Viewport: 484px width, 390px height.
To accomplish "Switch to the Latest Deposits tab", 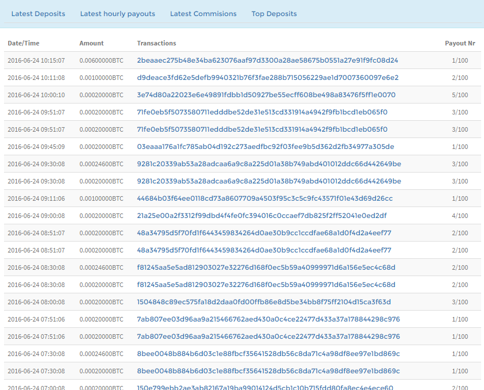I will pos(39,14).
